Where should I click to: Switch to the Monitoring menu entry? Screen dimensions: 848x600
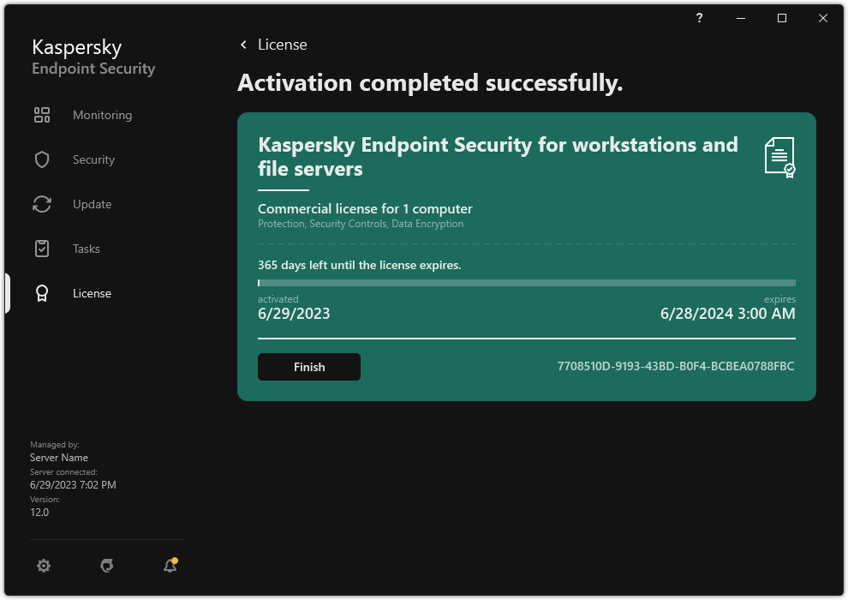[102, 115]
